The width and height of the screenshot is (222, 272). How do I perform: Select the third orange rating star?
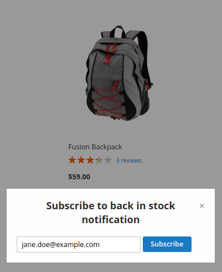click(90, 160)
